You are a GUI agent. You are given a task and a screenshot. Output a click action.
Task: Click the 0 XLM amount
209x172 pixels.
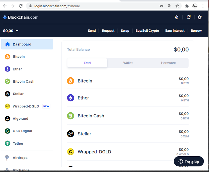point(185,136)
